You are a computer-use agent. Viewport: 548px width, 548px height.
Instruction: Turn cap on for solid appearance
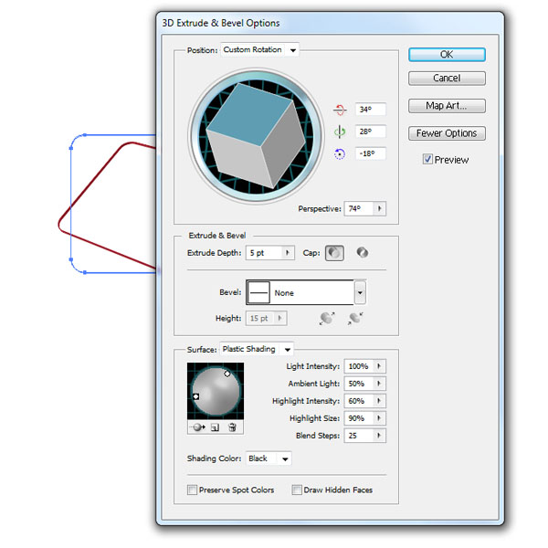click(334, 253)
